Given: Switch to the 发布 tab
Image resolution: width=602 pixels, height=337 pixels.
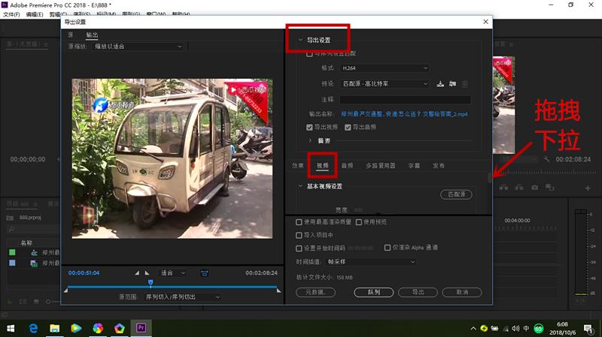Looking at the screenshot, I should tap(439, 166).
